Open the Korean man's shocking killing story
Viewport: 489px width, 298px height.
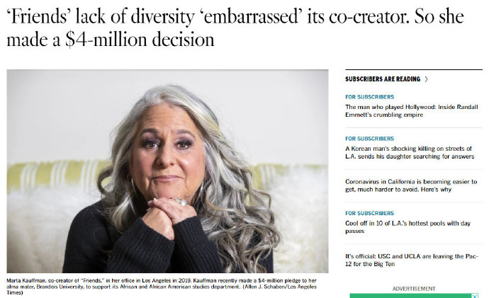coord(410,153)
